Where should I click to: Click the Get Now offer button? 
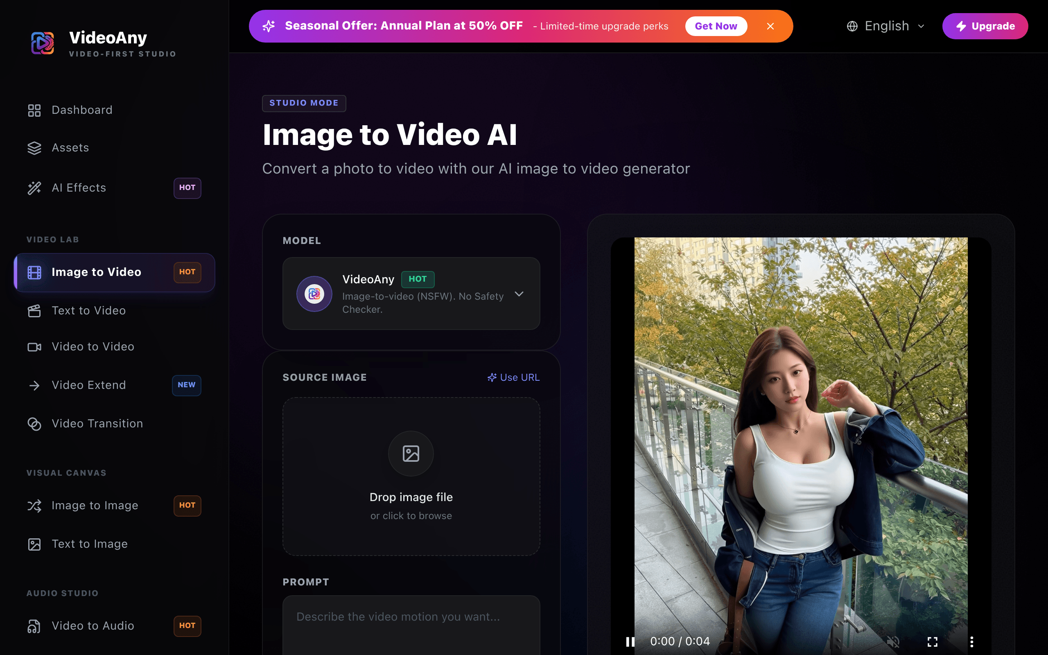coord(716,26)
